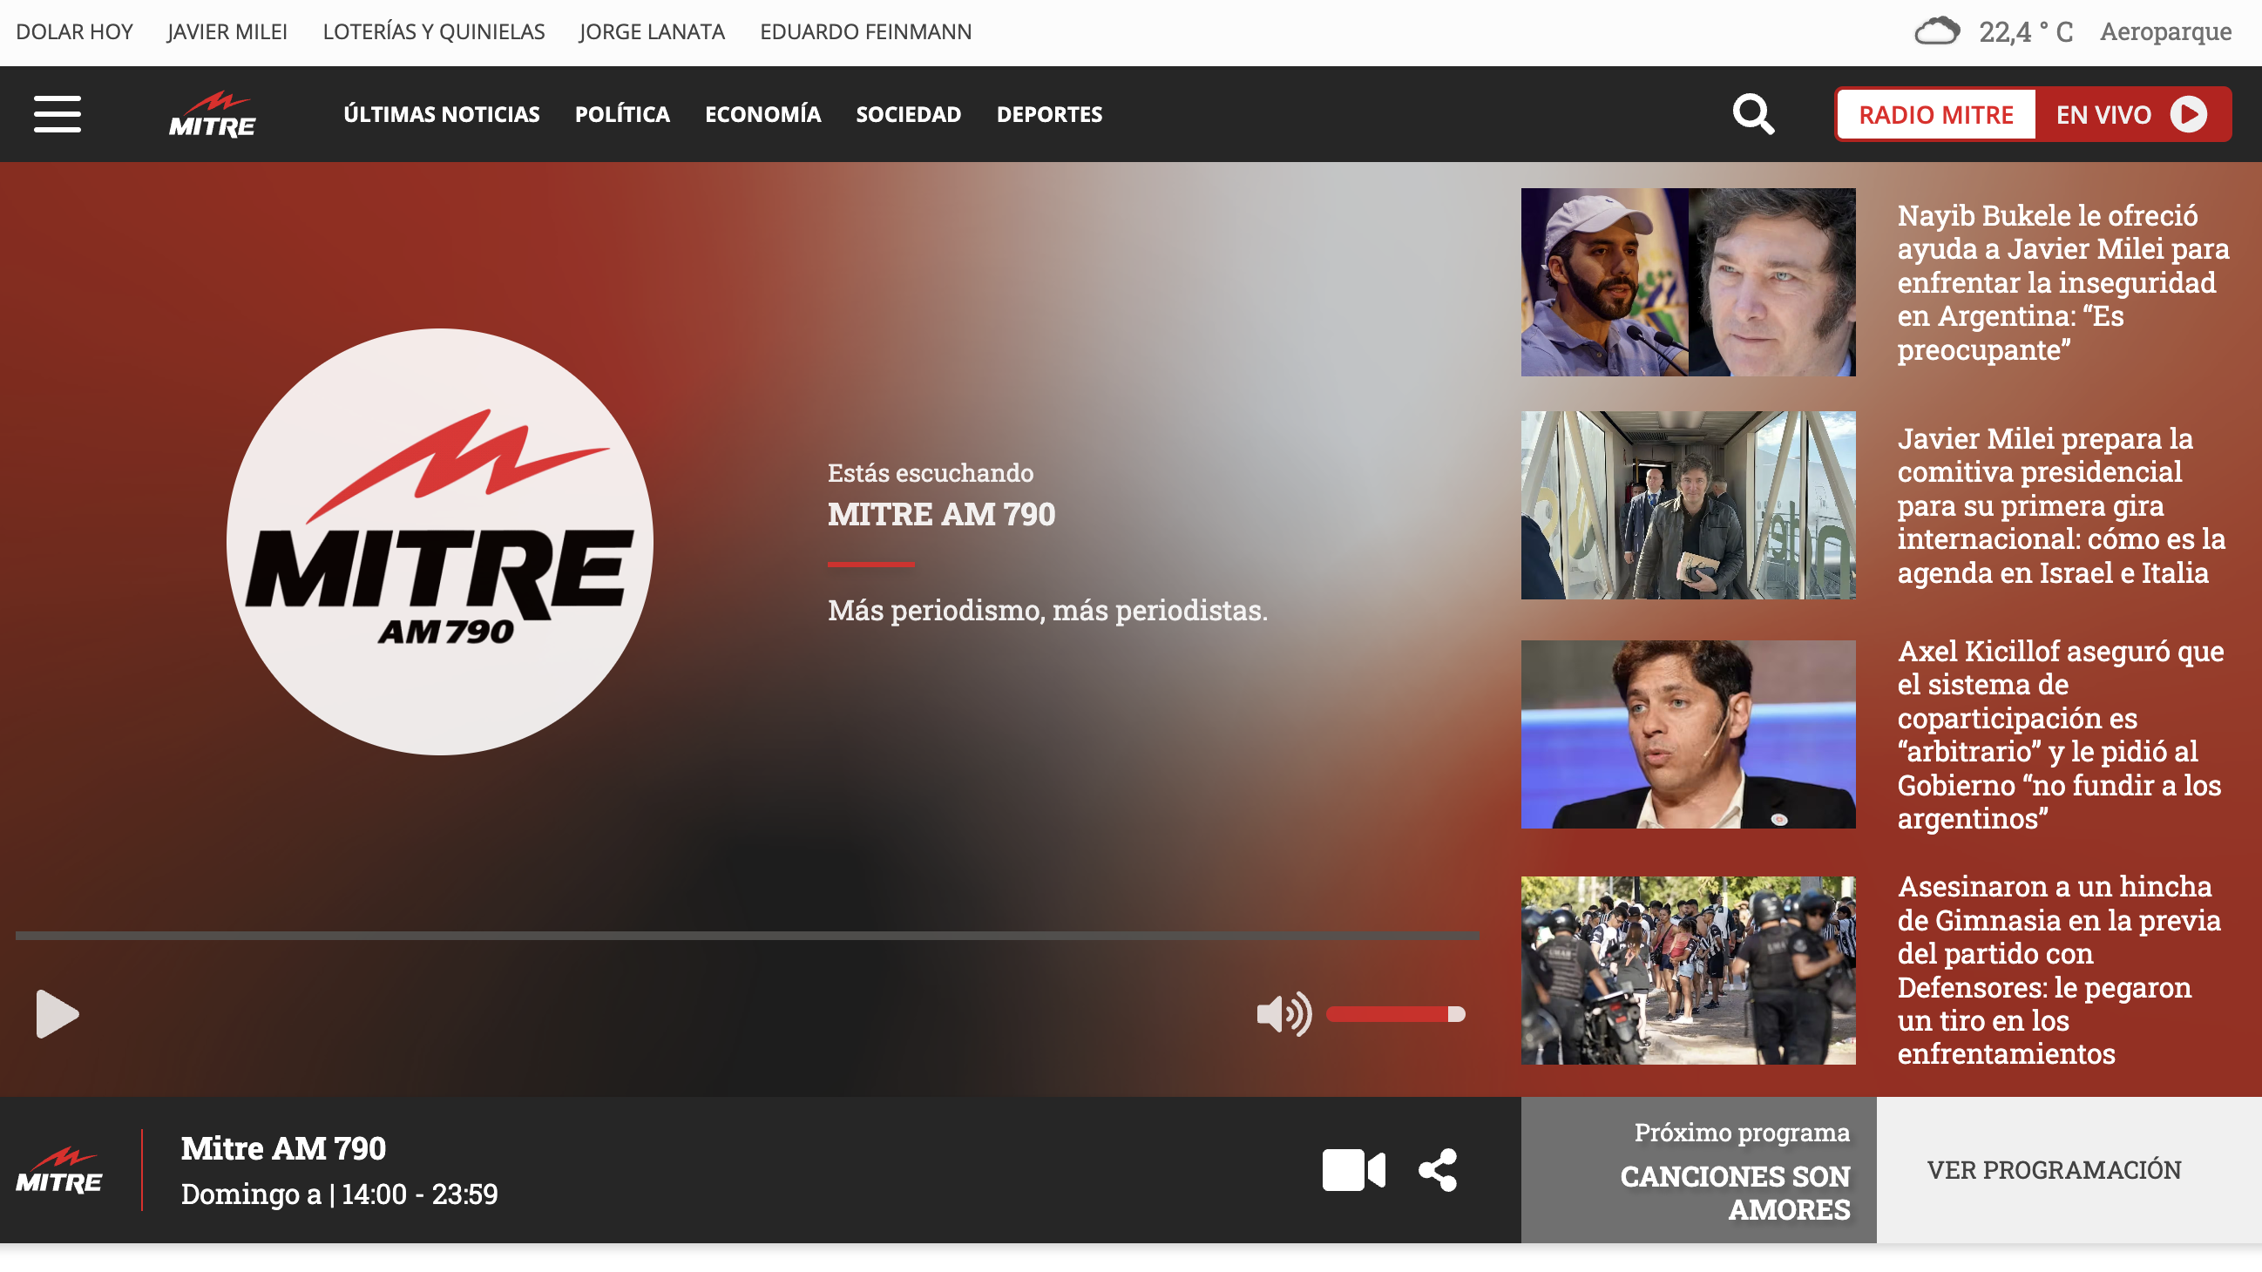
Task: Click 'Domingo a | 14:00 - 23:59' schedule
Action: pos(340,1194)
